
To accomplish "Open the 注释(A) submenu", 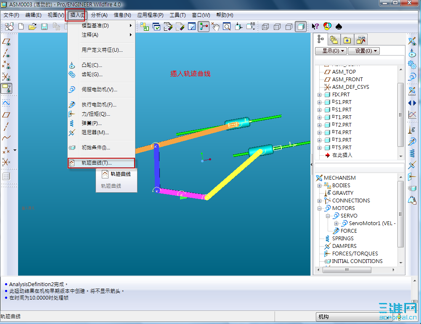I will 101,35.
